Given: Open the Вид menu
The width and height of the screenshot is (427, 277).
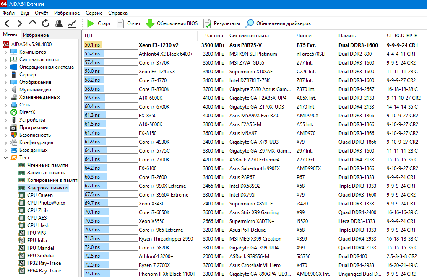Looking at the screenshot, I should [x=24, y=13].
